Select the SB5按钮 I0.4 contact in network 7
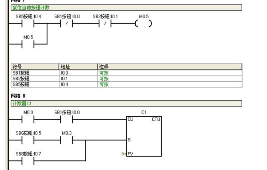267x170 pixels. click(28, 24)
